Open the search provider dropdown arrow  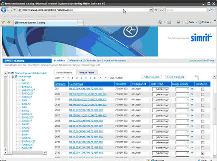click(x=214, y=10)
